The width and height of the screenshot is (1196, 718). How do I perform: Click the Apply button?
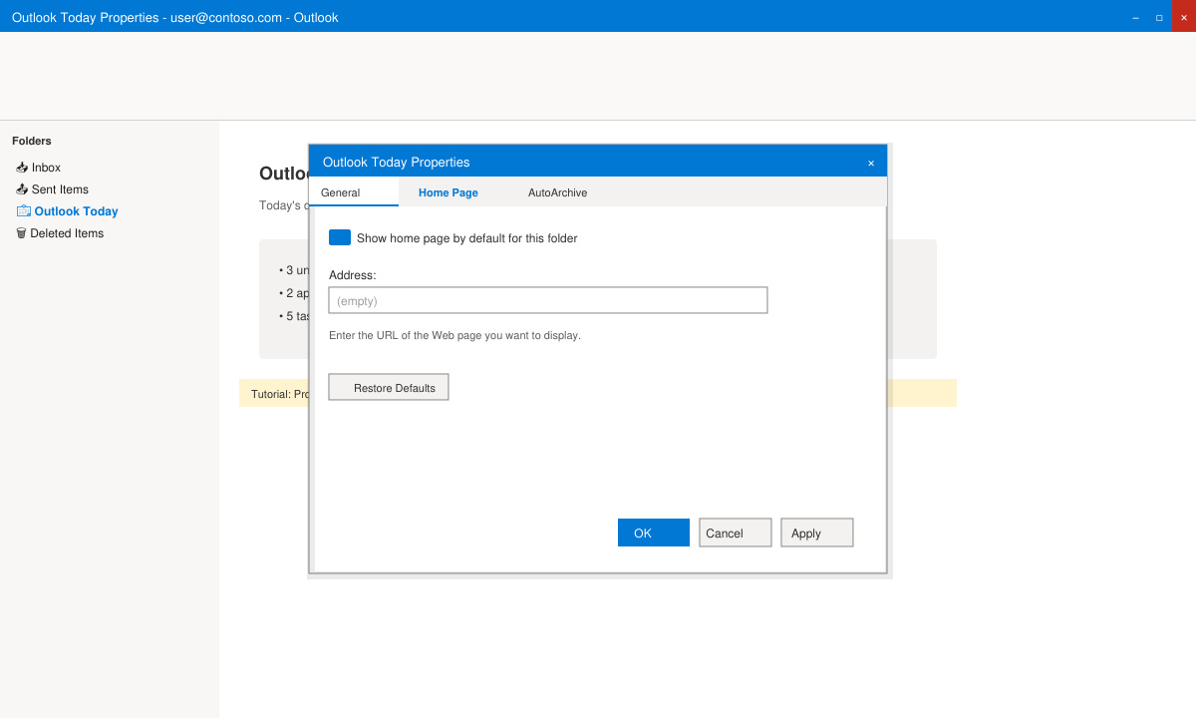817,533
